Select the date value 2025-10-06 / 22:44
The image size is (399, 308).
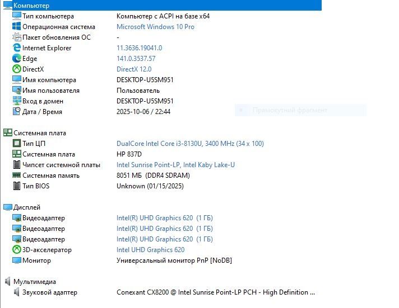pos(143,112)
